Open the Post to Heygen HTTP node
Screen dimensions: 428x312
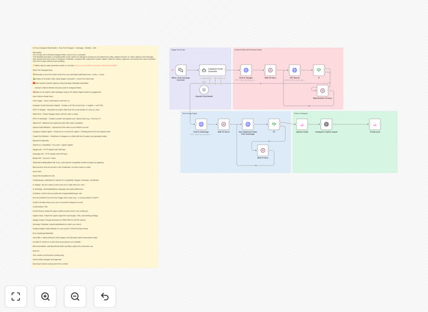point(246,70)
